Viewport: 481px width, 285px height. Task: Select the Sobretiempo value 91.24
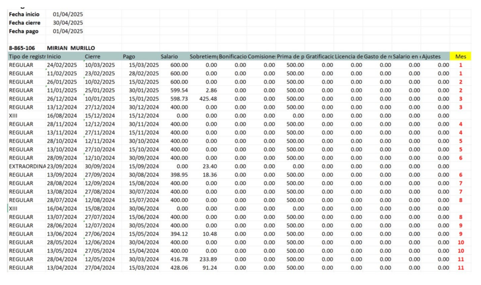point(210,268)
